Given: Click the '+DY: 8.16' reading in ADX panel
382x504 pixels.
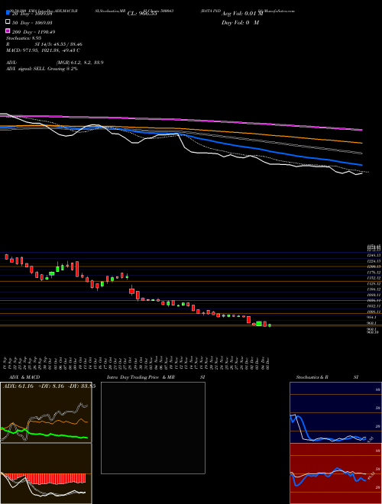Looking at the screenshot, I should (51, 386).
